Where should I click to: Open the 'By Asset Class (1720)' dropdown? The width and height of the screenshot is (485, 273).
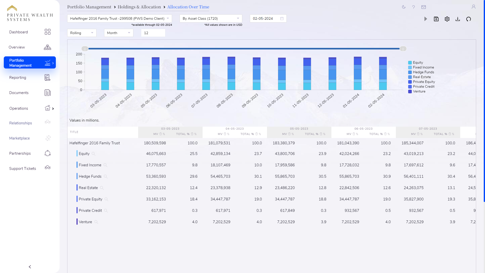(x=210, y=18)
